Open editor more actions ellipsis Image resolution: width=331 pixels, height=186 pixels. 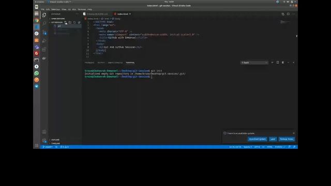[294, 14]
